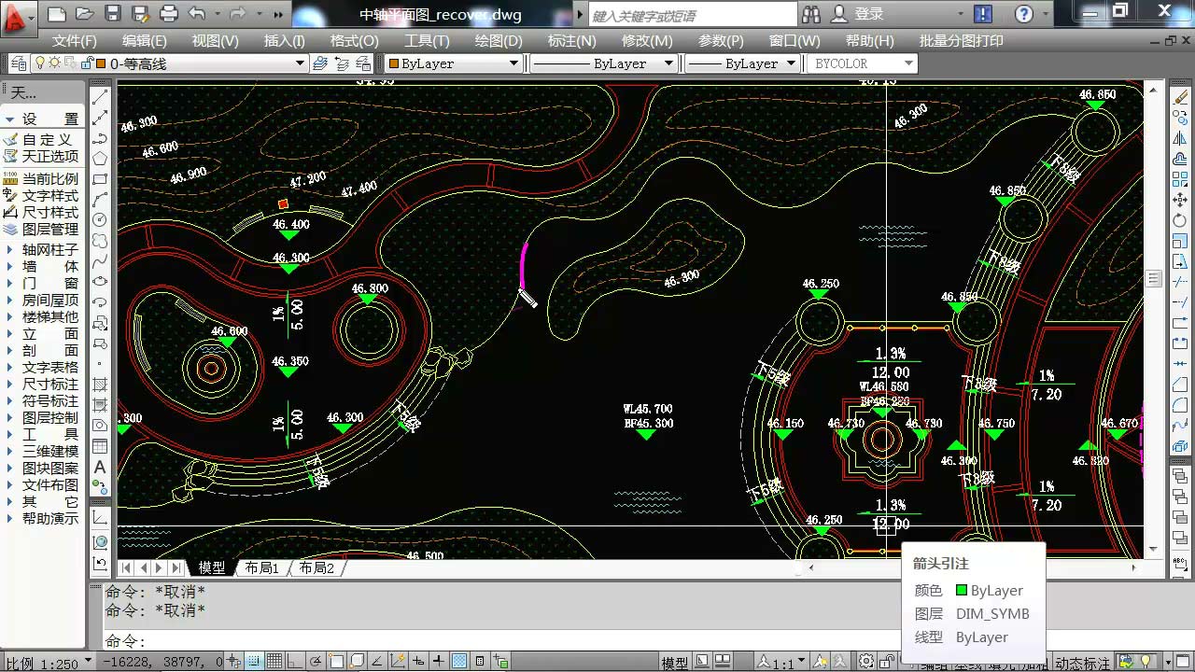
Task: Click the horizontal scrollbar right arrow
Action: tap(1134, 567)
